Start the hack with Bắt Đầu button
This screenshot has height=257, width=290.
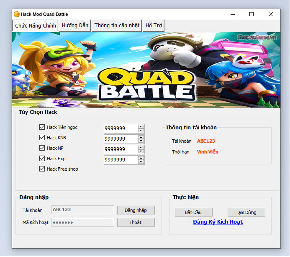click(x=194, y=212)
